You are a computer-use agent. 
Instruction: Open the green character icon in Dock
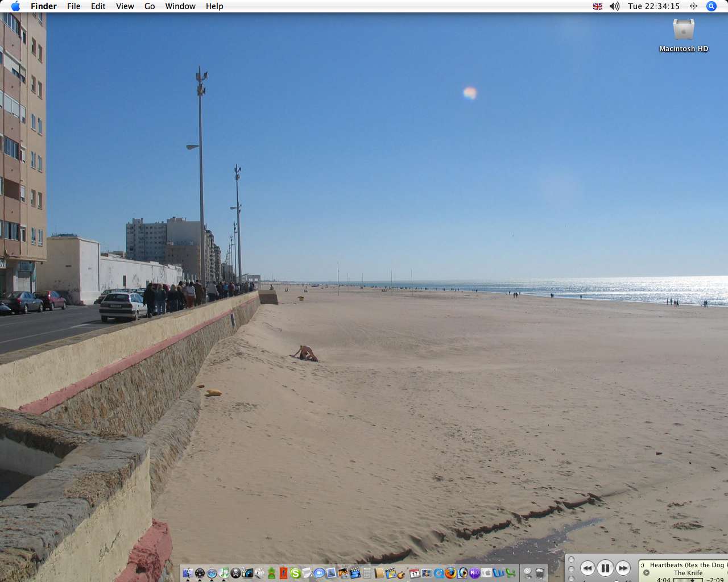point(271,573)
